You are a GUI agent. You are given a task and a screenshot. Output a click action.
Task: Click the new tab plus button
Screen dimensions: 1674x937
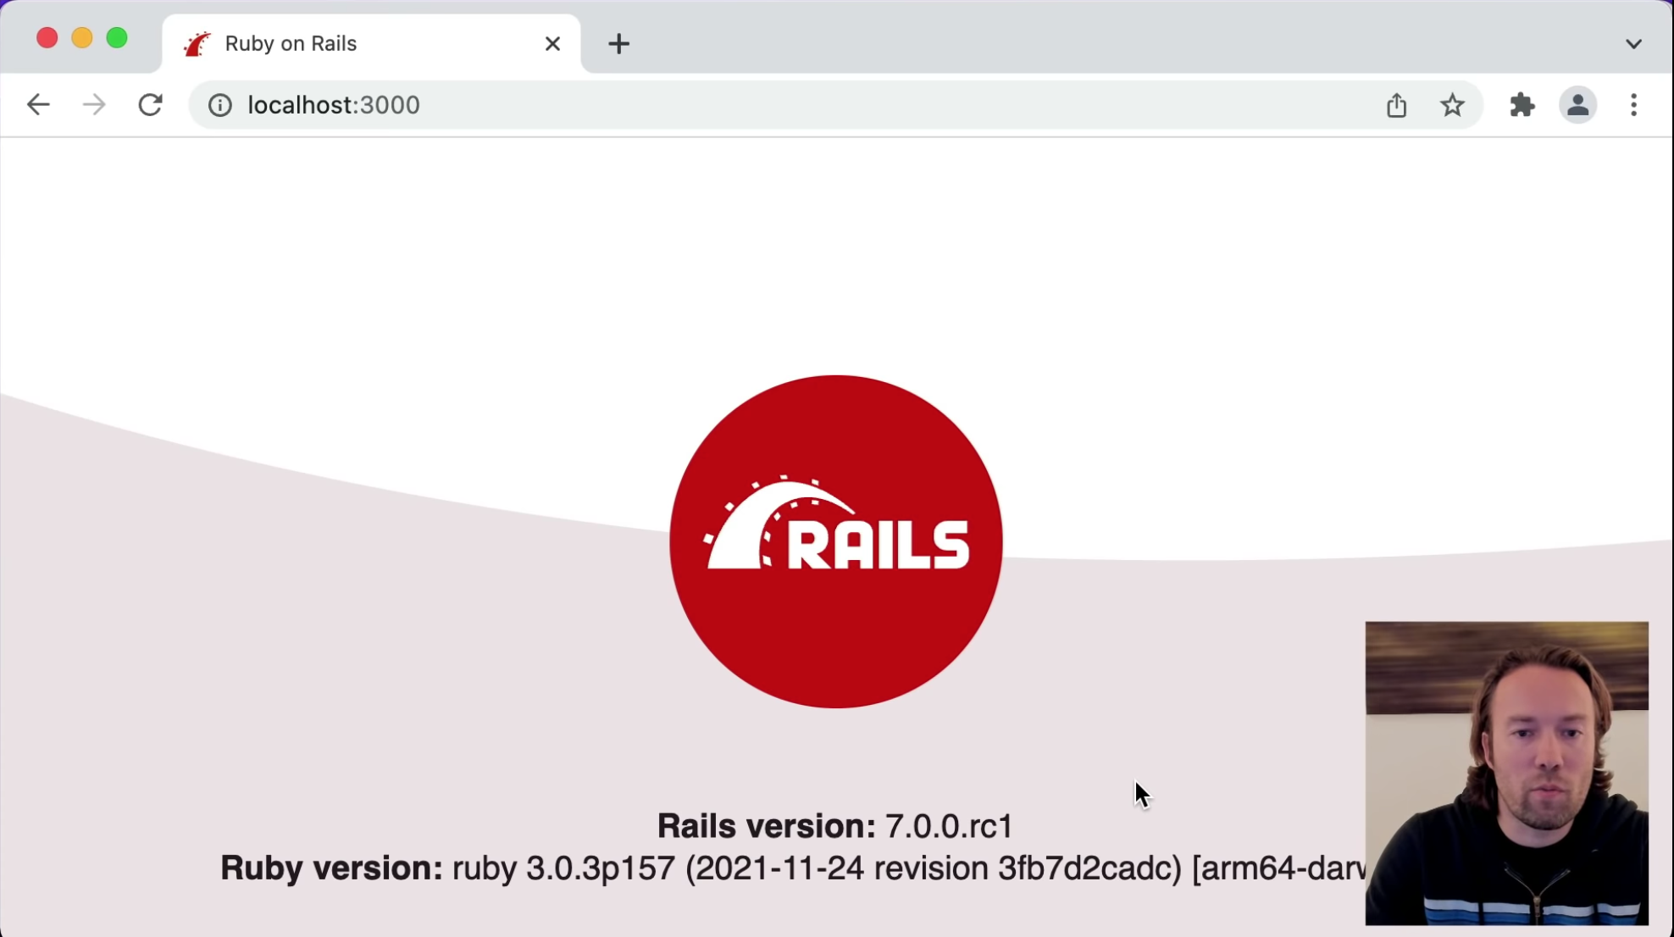point(618,42)
